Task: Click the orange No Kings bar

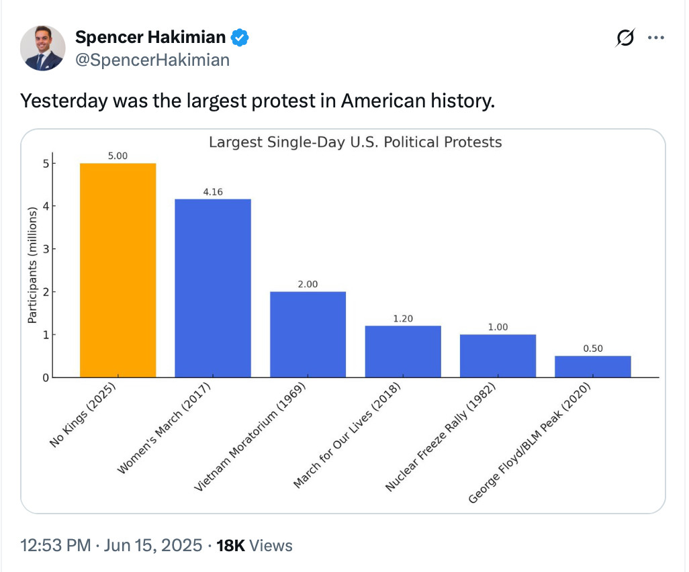Action: [x=118, y=270]
